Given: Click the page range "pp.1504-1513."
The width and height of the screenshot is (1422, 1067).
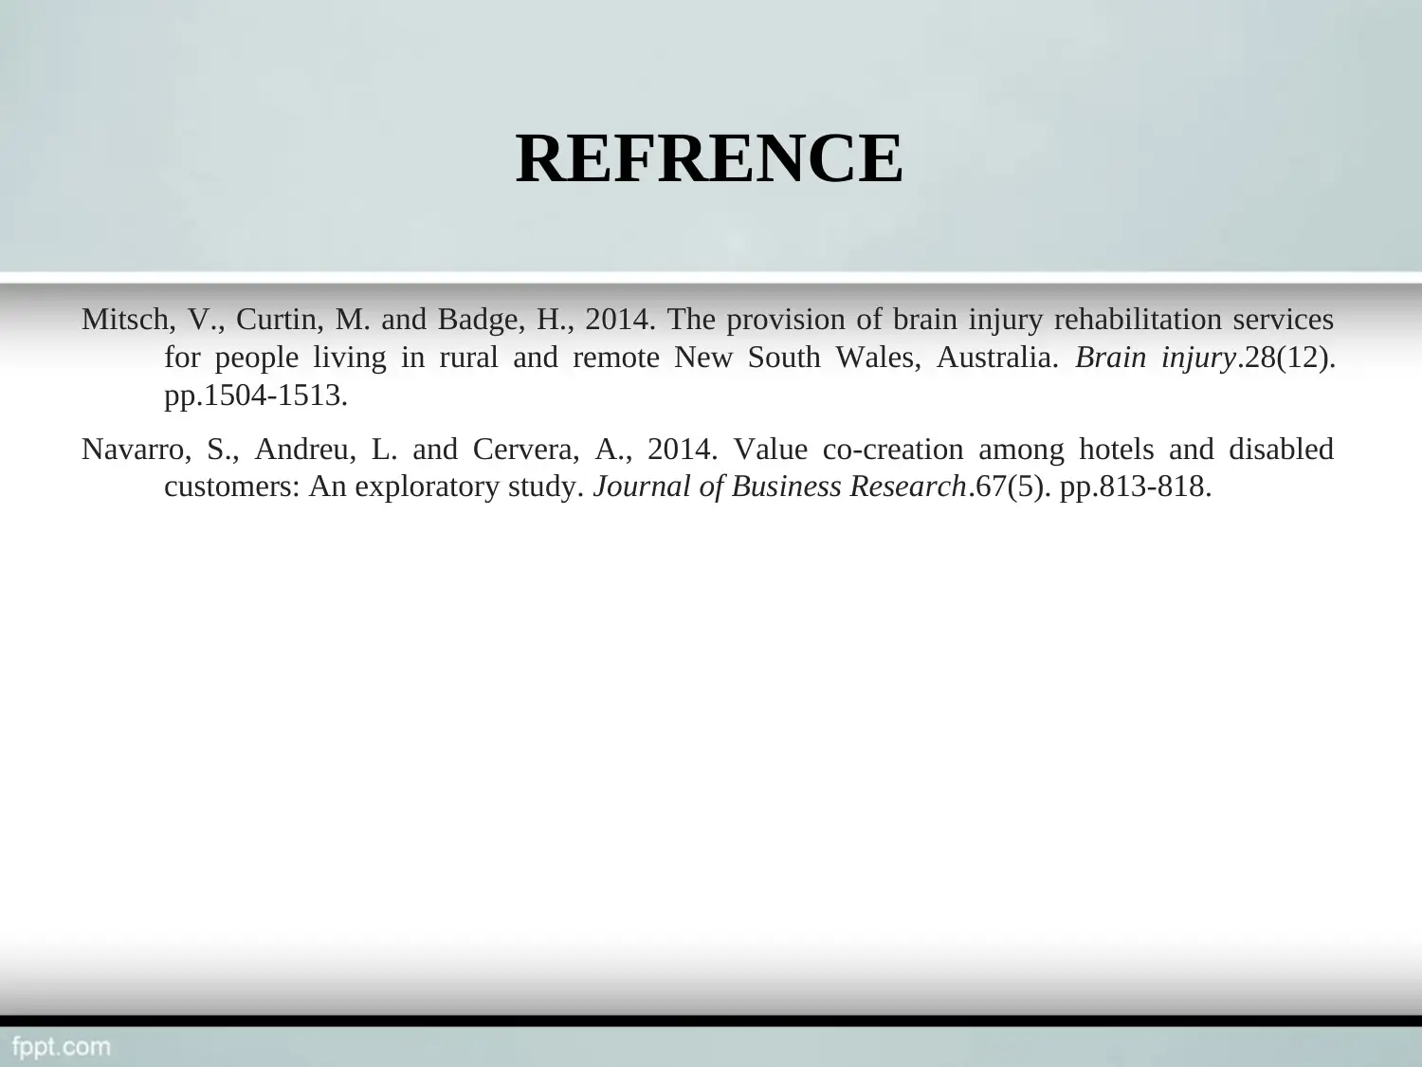Looking at the screenshot, I should click(x=256, y=396).
